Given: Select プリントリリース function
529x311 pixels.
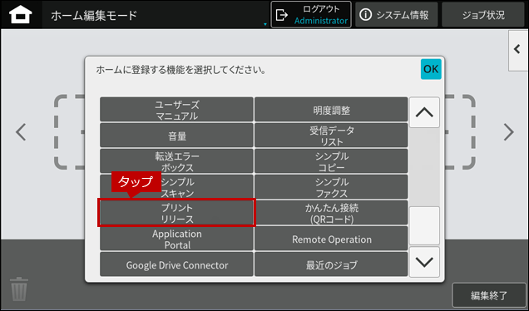Looking at the screenshot, I should click(176, 213).
